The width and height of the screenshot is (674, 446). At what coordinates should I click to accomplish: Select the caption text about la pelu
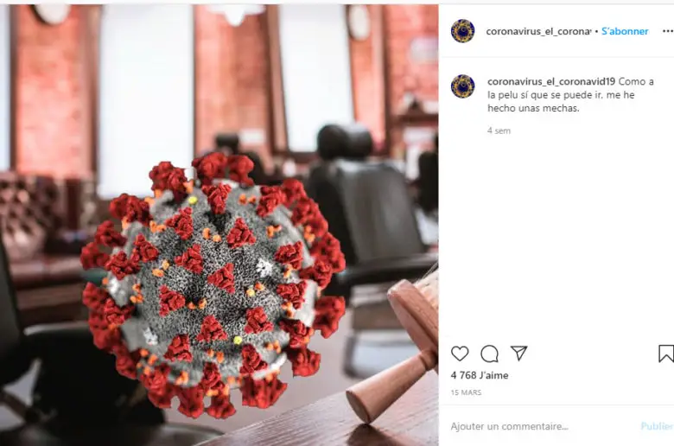tap(570, 94)
